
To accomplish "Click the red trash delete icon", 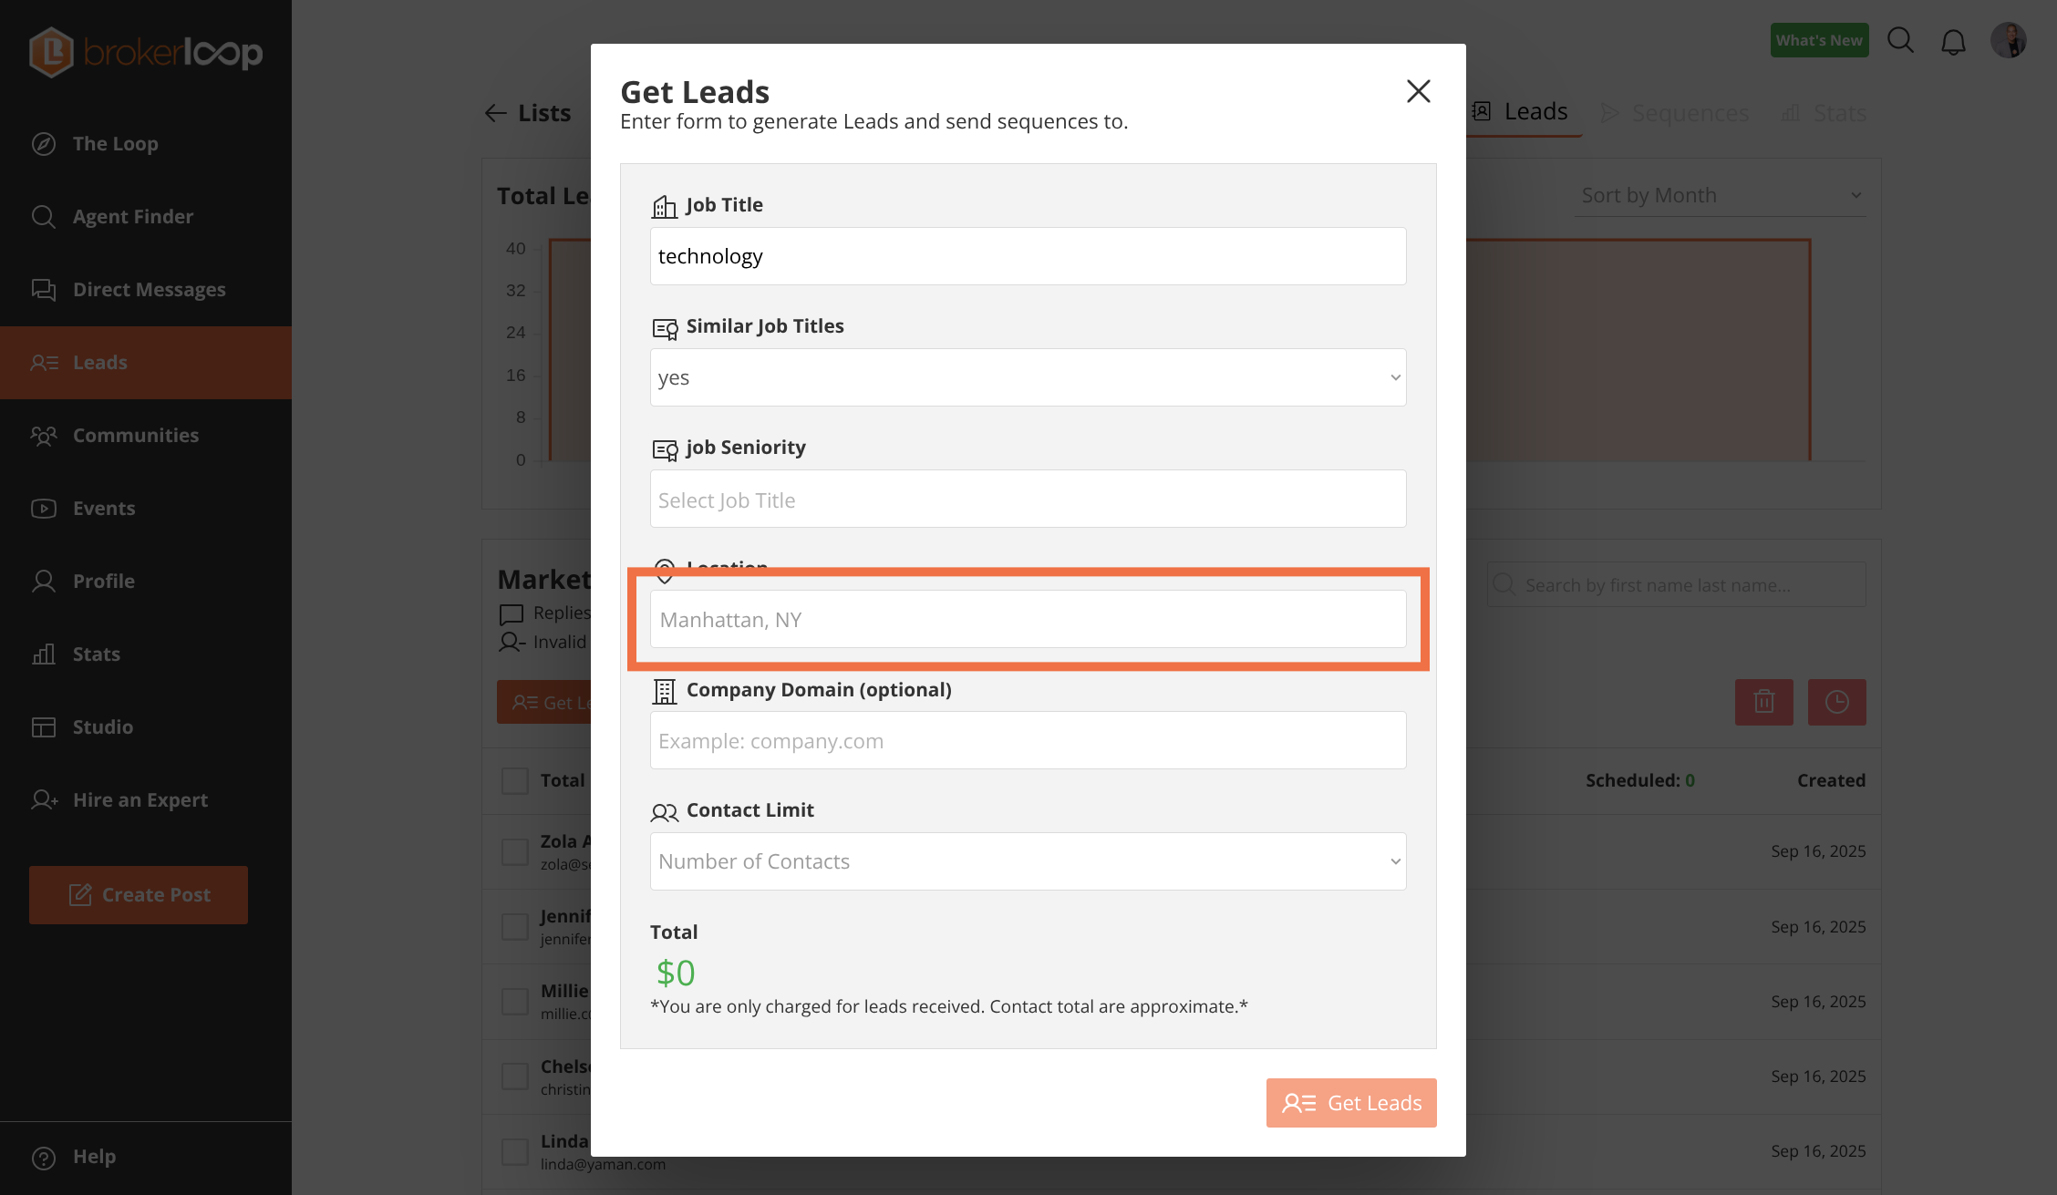I will tap(1763, 702).
